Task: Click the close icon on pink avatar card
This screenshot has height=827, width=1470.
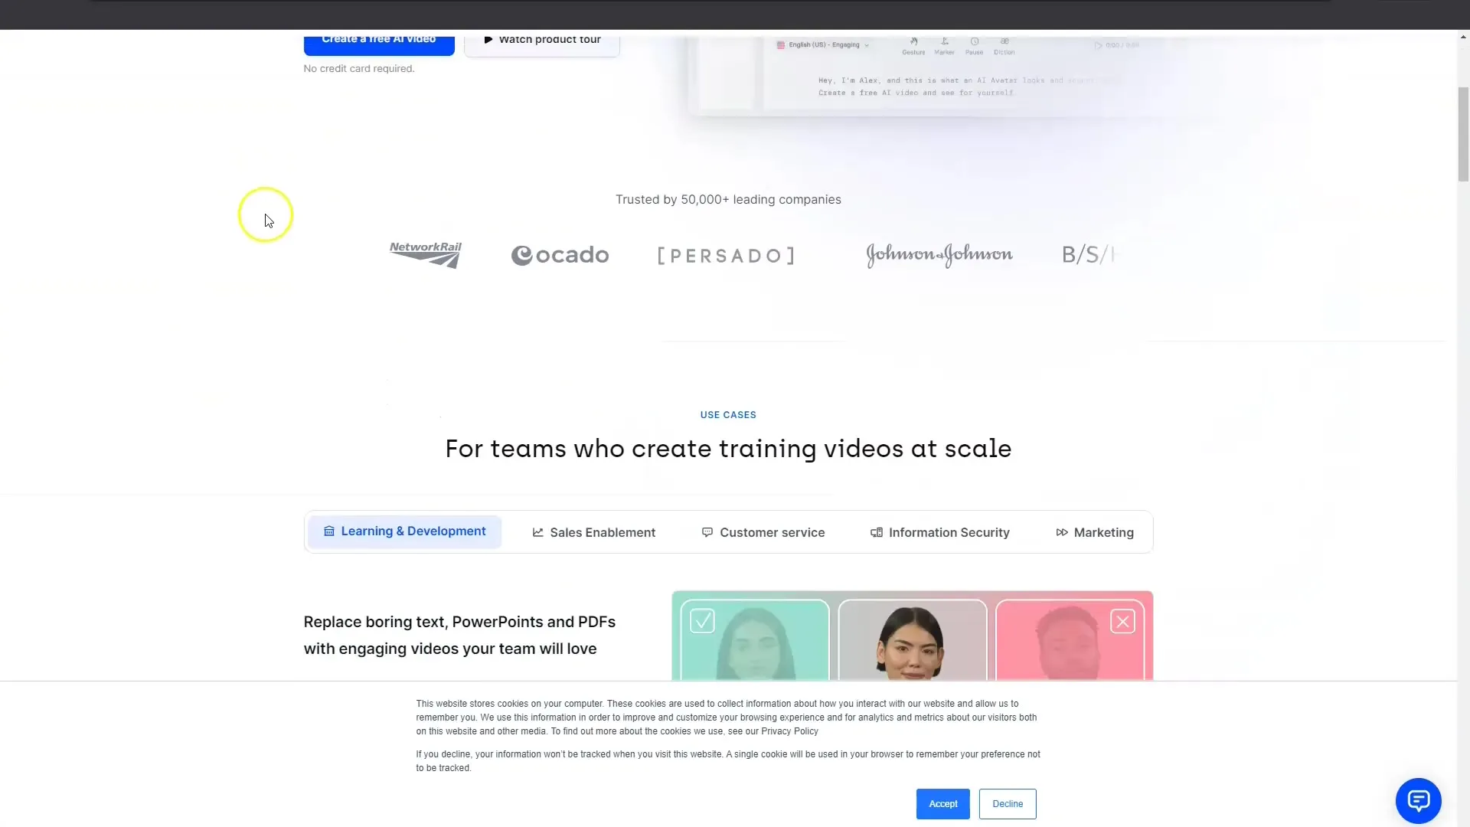Action: [x=1124, y=621]
